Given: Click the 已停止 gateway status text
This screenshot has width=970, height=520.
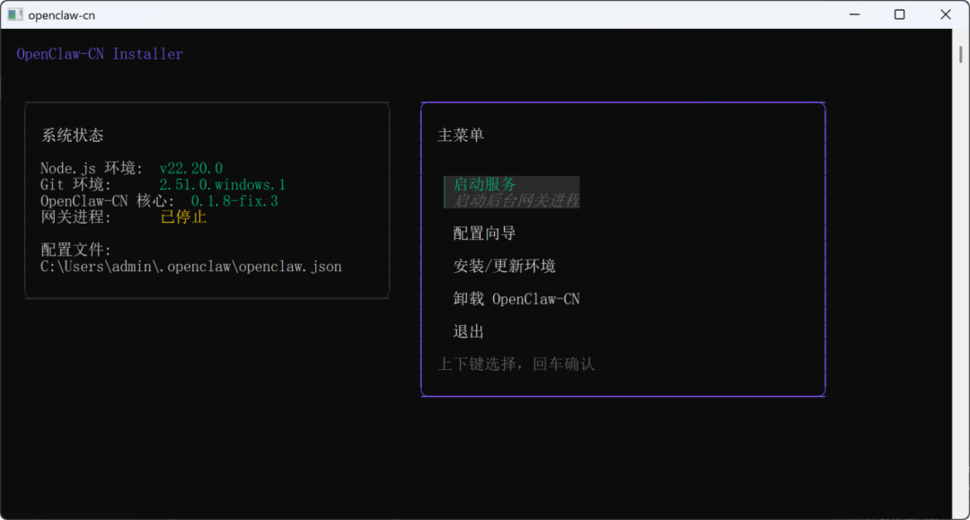Looking at the screenshot, I should pos(182,216).
